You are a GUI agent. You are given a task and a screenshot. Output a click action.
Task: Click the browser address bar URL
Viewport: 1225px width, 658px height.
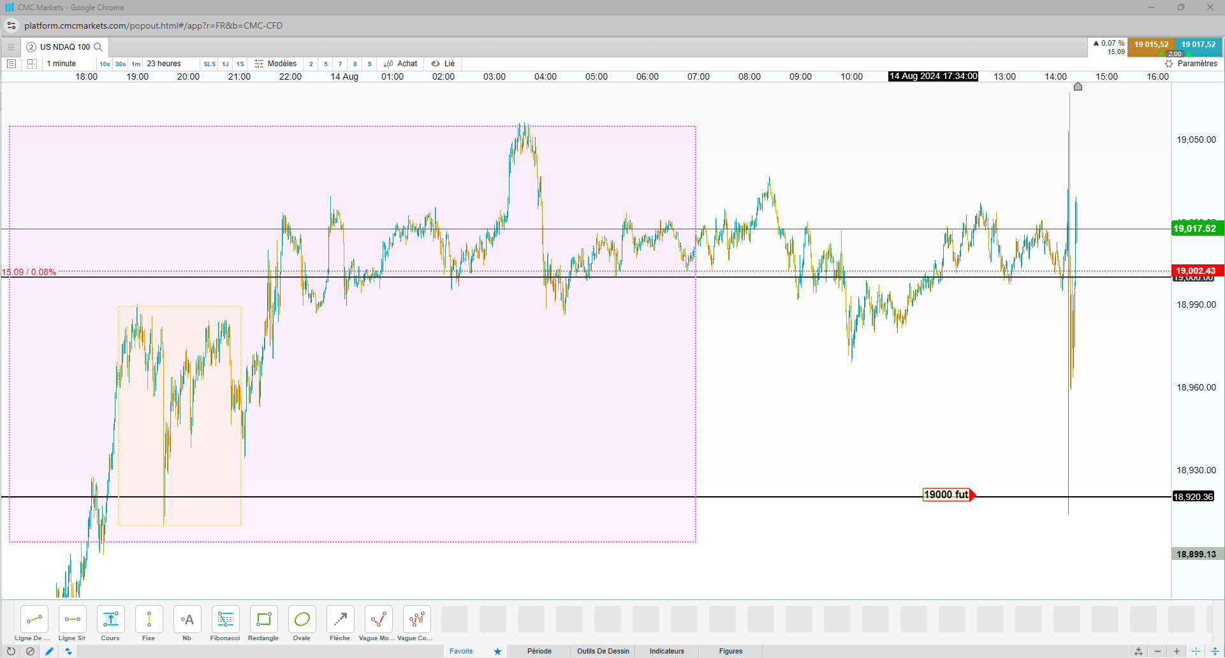153,25
